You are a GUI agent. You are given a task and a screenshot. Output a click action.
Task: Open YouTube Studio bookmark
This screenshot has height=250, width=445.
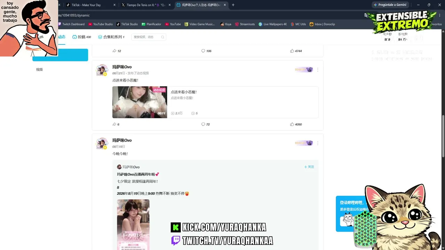point(100,24)
